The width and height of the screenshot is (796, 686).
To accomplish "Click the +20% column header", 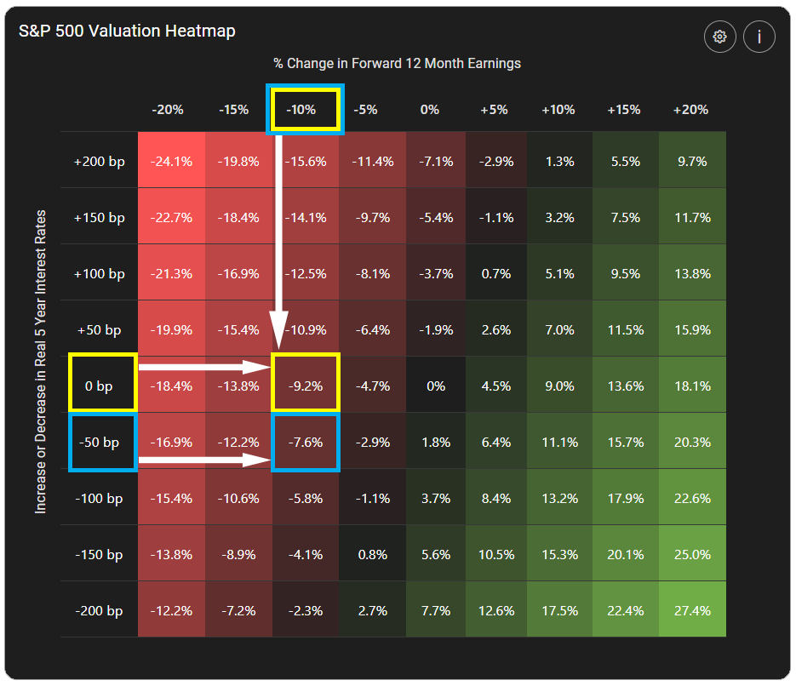I will 690,109.
